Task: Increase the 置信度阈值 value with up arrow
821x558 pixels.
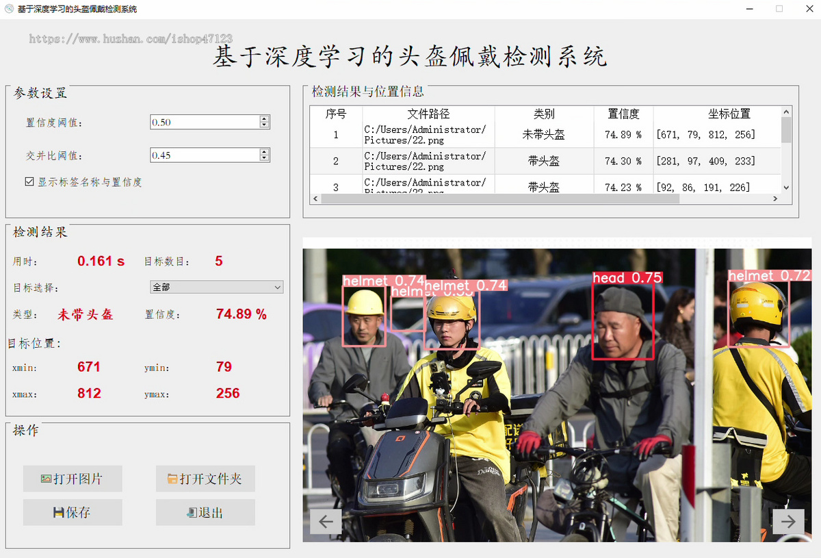Action: click(x=265, y=119)
